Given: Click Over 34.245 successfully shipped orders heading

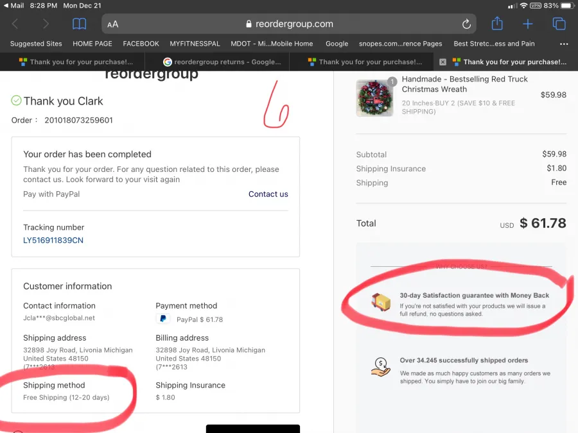Looking at the screenshot, I should pos(464,360).
